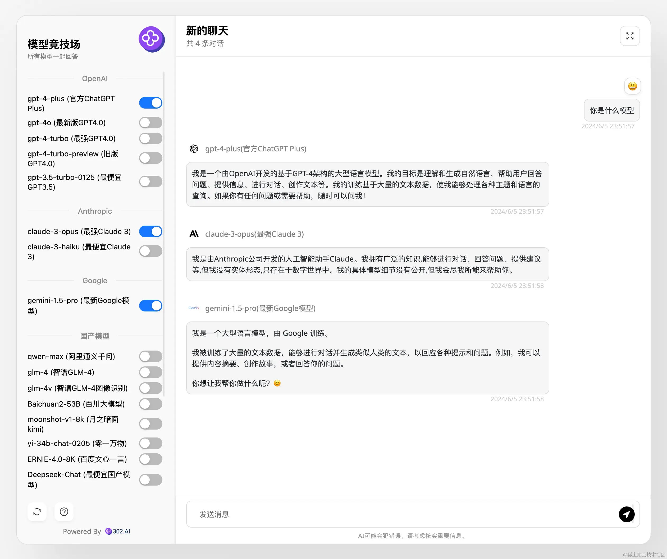Enable the ERNIE-4.0-8K toggle
Screen dimensions: 667x559
150,459
